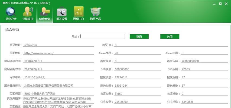Click the 必应反链 value 1350000

(187, 102)
